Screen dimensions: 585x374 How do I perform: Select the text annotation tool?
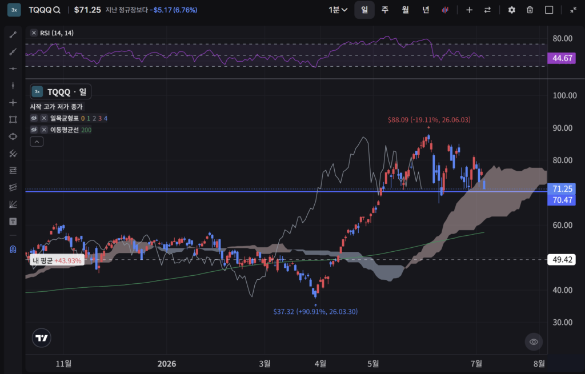coord(13,222)
